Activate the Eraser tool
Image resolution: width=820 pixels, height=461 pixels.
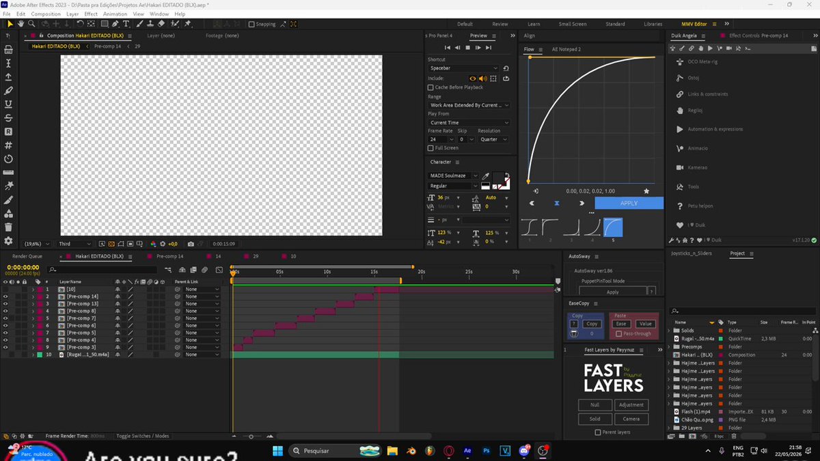click(161, 24)
